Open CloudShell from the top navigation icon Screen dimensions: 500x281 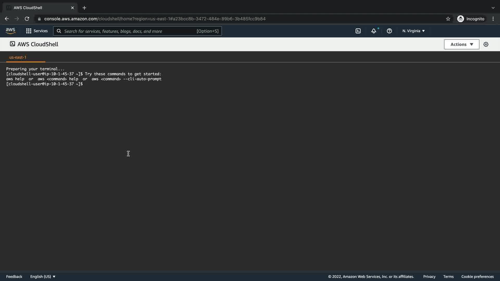point(358,31)
